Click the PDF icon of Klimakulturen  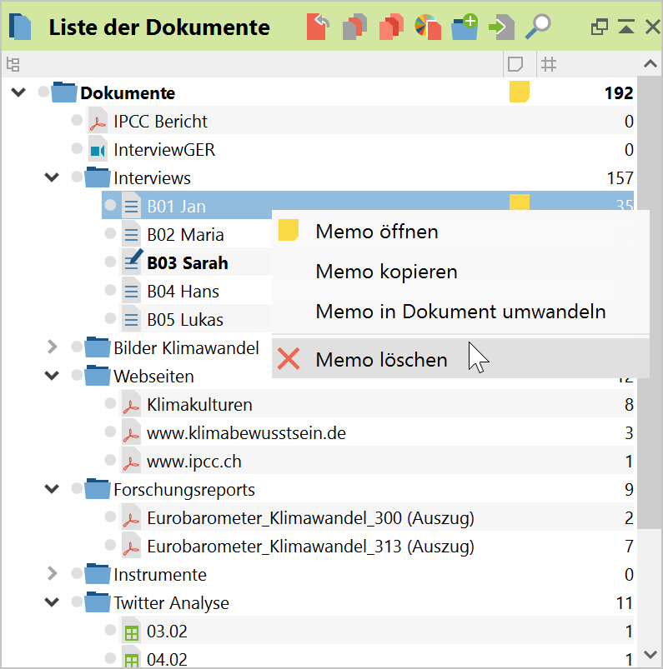coord(132,405)
